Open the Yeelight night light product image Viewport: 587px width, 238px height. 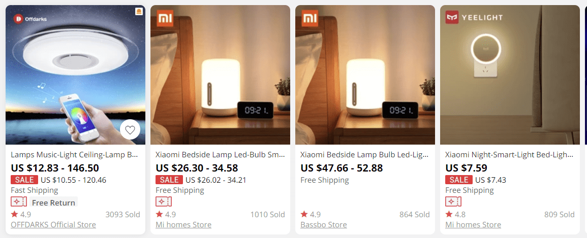point(510,75)
